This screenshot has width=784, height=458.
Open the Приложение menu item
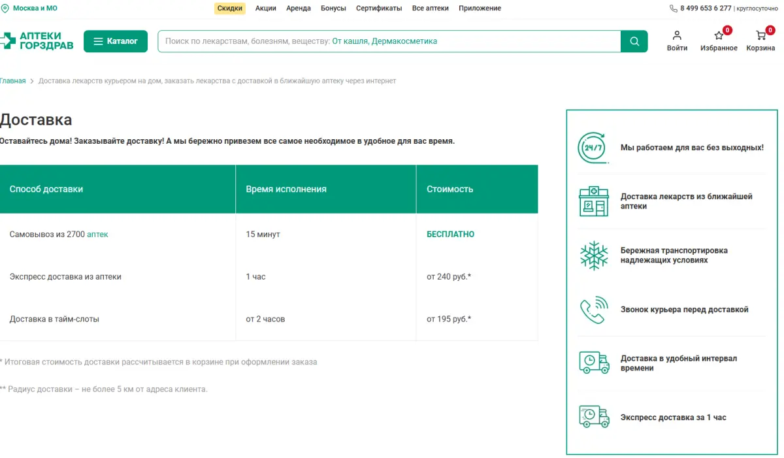pos(480,8)
